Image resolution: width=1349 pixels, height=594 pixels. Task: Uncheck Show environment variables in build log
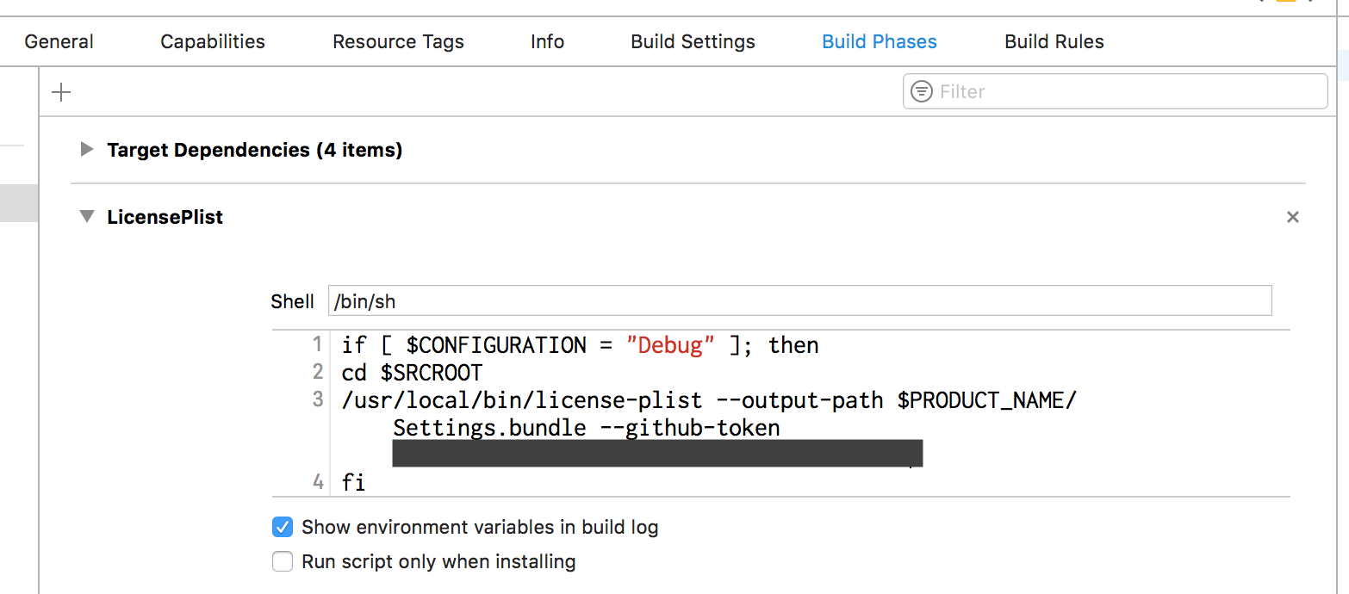pos(283,527)
